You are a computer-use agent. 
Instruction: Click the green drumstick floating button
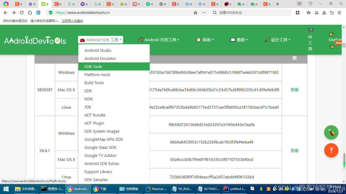click(331, 132)
